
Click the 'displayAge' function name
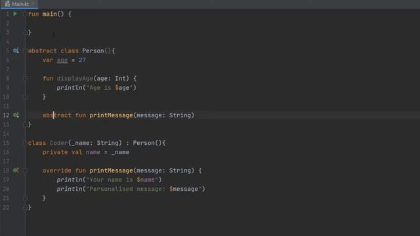(75, 79)
